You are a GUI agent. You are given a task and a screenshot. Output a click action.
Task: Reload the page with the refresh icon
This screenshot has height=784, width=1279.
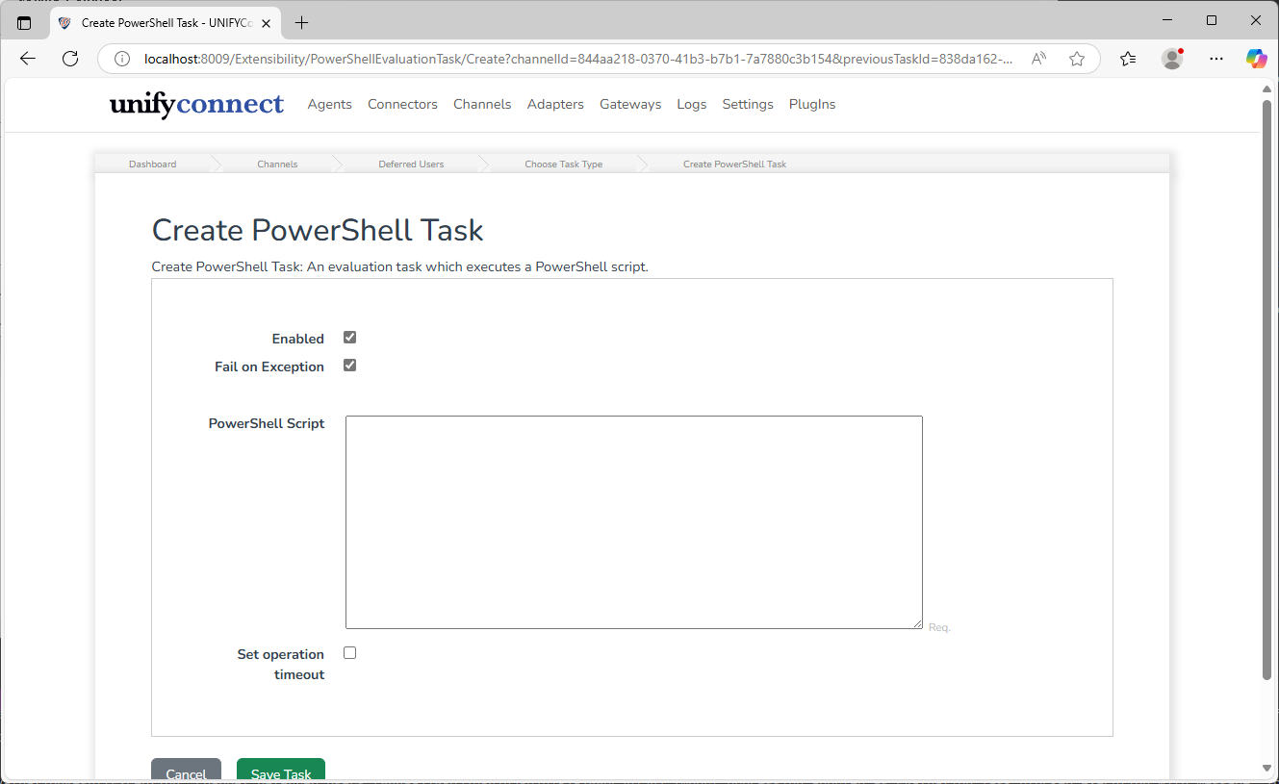pos(70,59)
